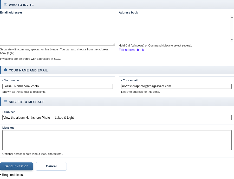Click the 'Address book' label
The width and height of the screenshot is (234, 179).
pos(128,12)
